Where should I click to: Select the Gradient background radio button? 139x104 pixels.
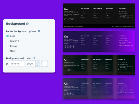(x=8, y=41)
